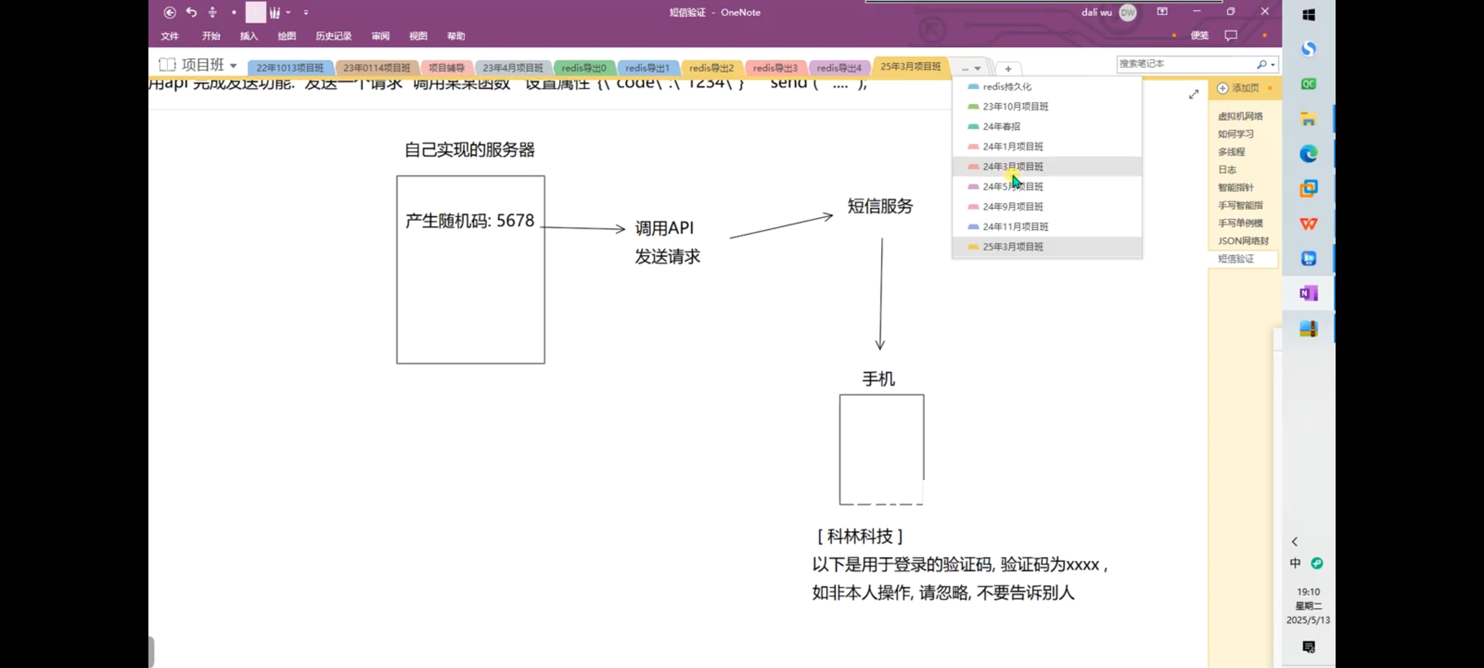The image size is (1484, 668).
Task: Click the ribbon display options icon
Action: coord(1162,12)
